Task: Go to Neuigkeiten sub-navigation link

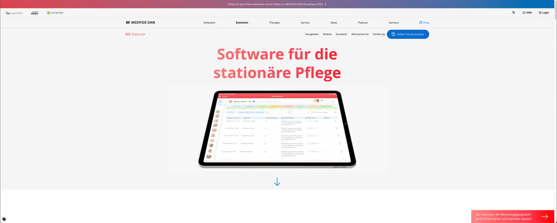Action: pyautogui.click(x=312, y=34)
